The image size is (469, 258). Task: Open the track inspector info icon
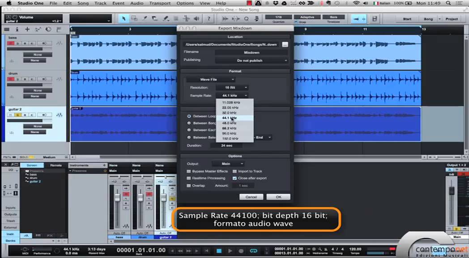(x=17, y=29)
